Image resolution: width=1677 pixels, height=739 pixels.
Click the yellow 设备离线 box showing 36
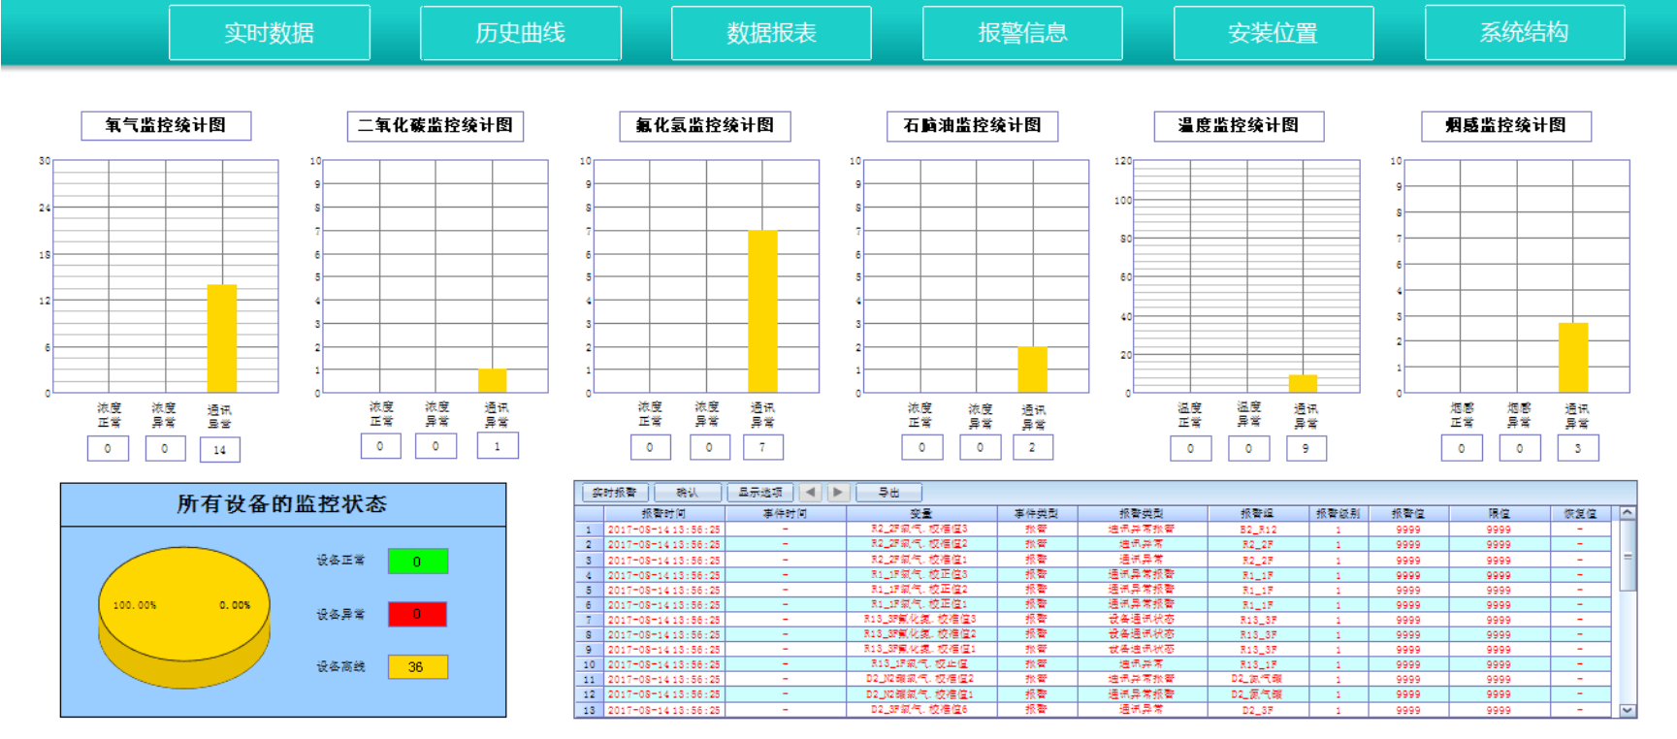point(417,667)
